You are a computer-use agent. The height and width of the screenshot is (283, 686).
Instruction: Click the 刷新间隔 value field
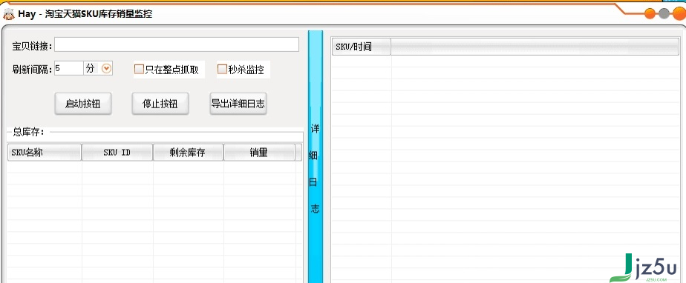tap(69, 68)
